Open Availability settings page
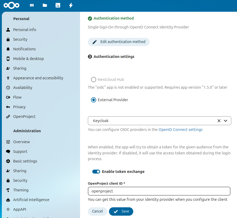 (x=22, y=87)
